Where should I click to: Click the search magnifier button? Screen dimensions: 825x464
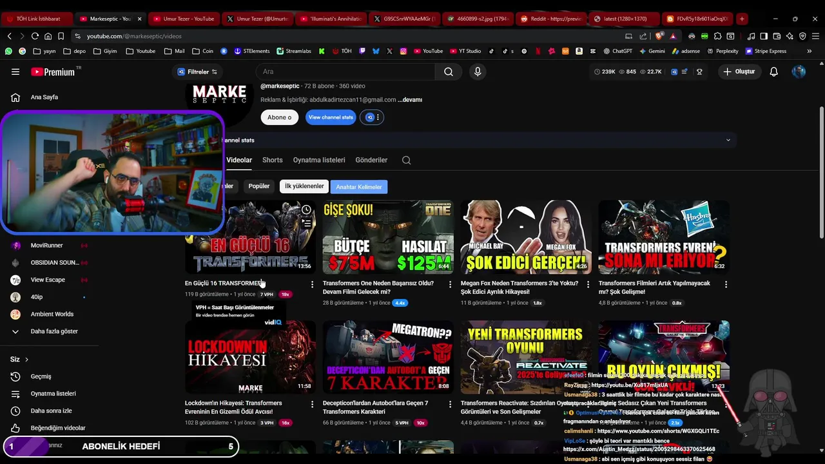click(449, 72)
